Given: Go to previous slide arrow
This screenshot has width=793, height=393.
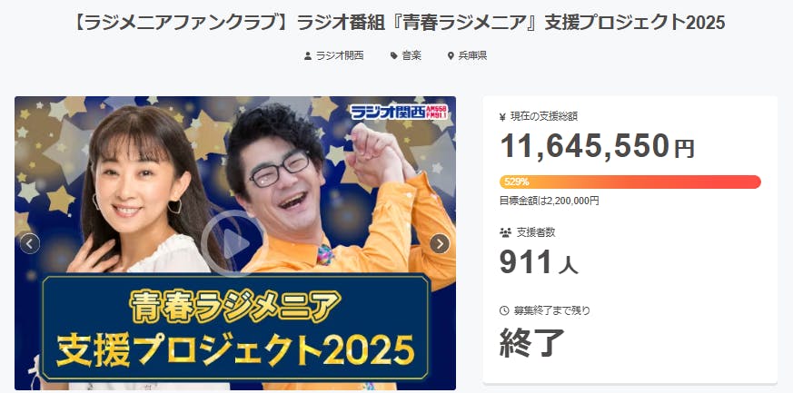Looking at the screenshot, I should 30,244.
